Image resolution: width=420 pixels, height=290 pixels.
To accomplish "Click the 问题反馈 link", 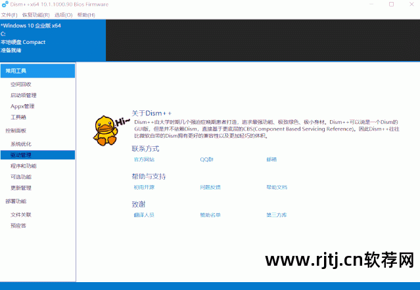I will 210,188.
